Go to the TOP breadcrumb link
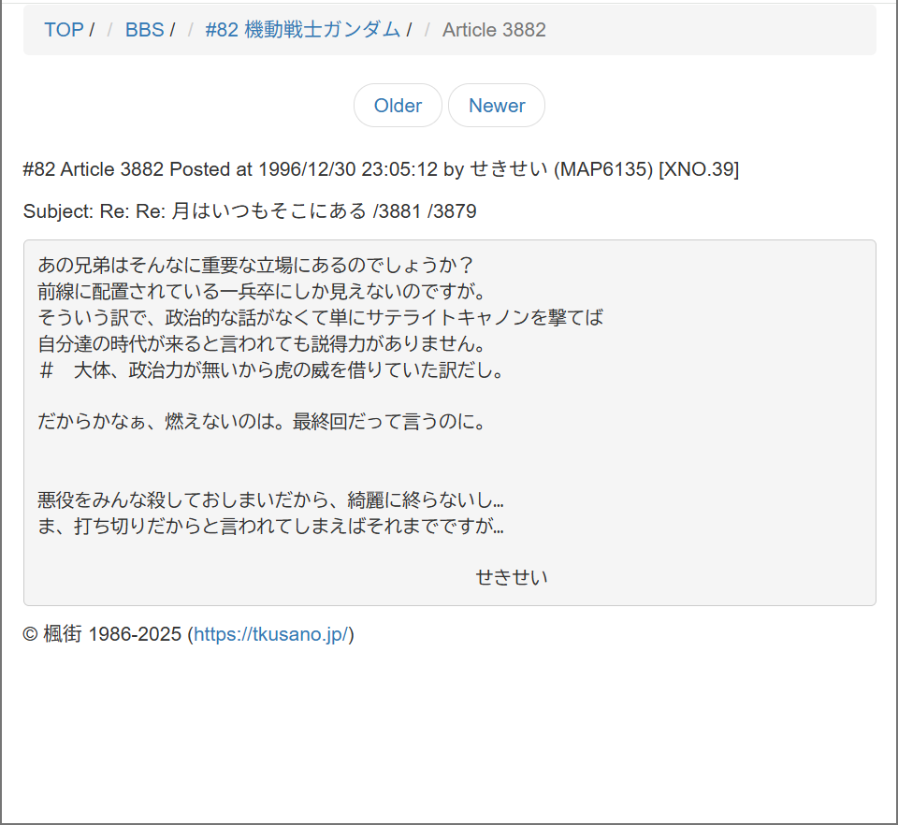898x825 pixels. pyautogui.click(x=64, y=30)
